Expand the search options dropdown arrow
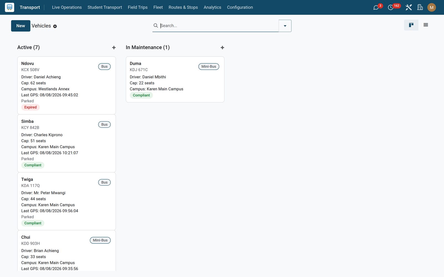This screenshot has width=444, height=277. tap(285, 26)
